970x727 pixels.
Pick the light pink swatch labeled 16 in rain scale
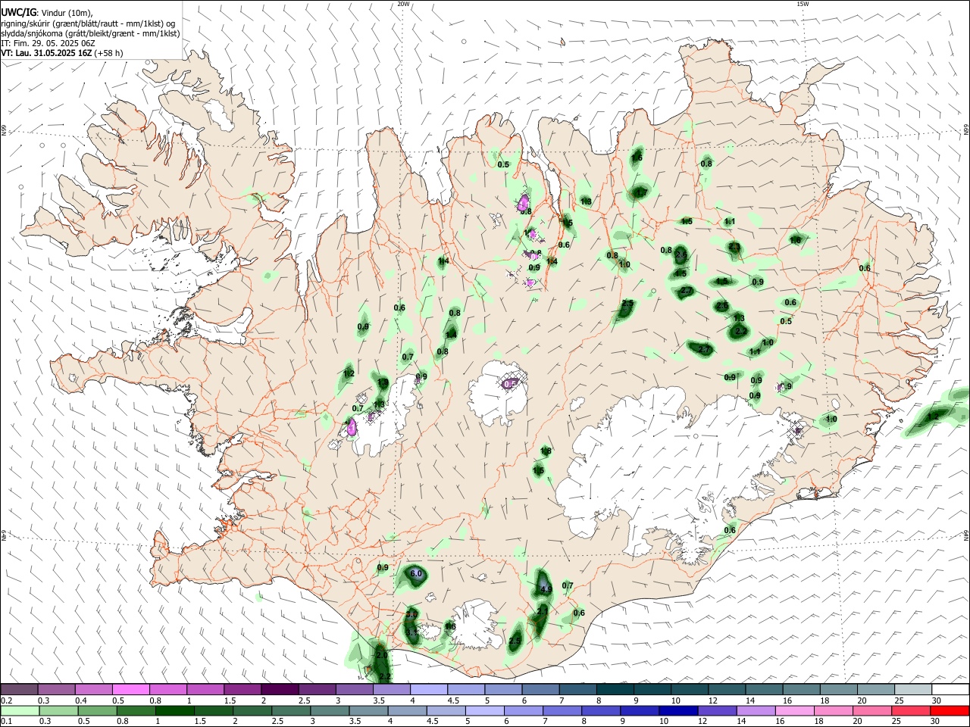pyautogui.click(x=794, y=710)
